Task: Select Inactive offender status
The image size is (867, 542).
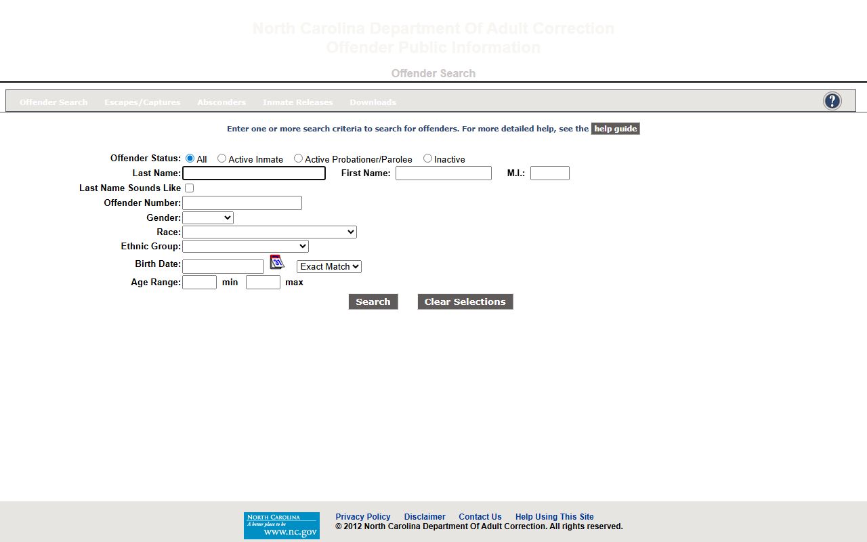Action: (x=428, y=159)
